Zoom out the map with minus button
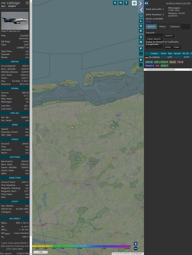The height and width of the screenshot is (255, 192). tap(136, 249)
